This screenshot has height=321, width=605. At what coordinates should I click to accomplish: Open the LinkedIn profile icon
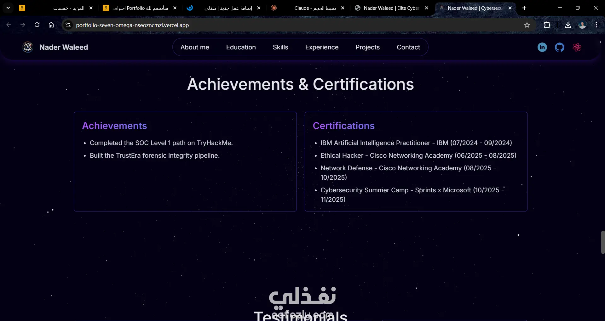click(542, 47)
